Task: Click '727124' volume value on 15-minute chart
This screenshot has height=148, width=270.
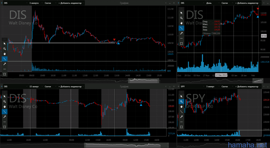Action: tap(171, 133)
